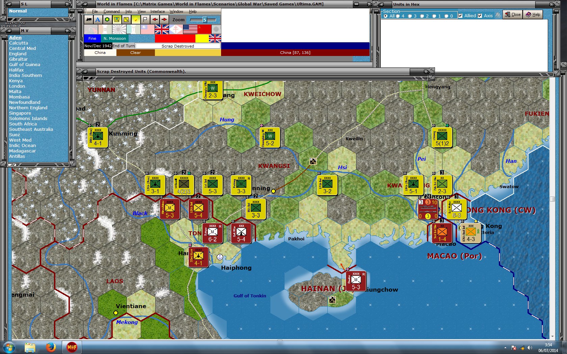Open the View menu
Screen dimensions: 567x354
click(x=141, y=11)
